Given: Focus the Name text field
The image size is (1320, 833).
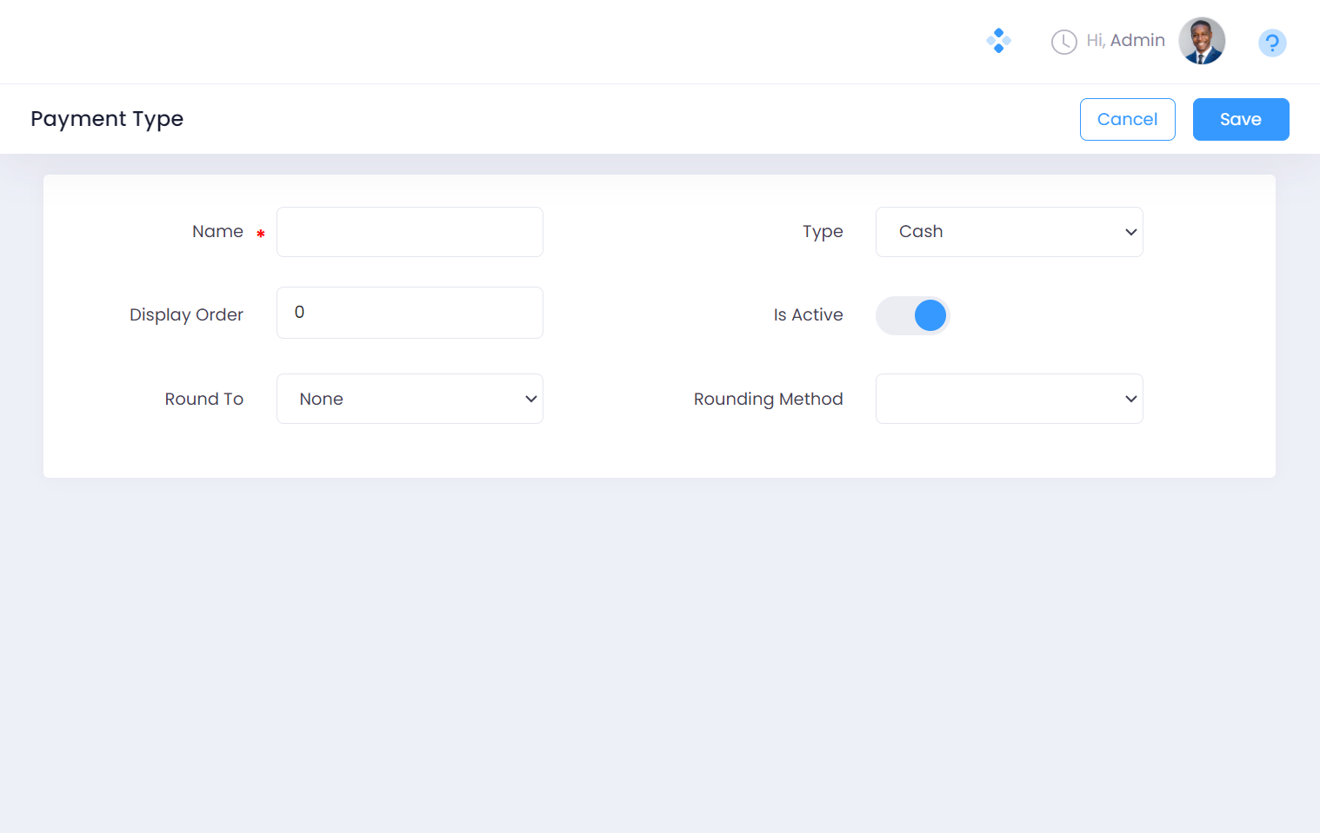Looking at the screenshot, I should tap(410, 232).
